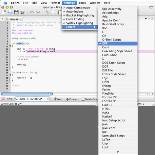The image size is (155, 155).
Task: Open the Window menu
Action: [x=95, y=3]
